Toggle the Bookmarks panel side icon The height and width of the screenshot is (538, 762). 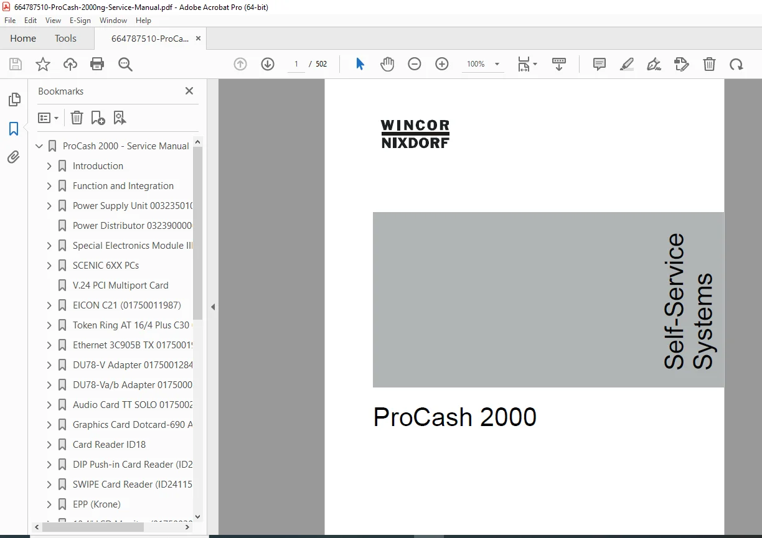[x=14, y=129]
